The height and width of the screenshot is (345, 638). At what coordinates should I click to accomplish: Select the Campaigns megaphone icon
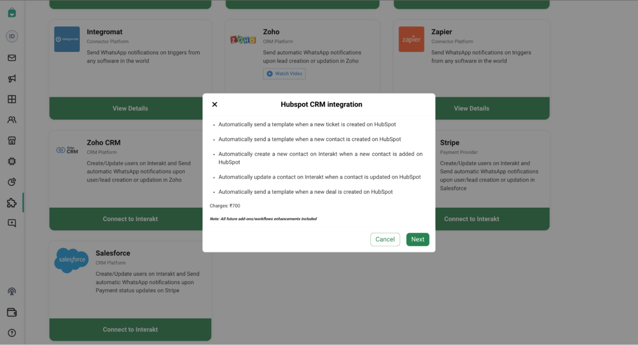(12, 78)
